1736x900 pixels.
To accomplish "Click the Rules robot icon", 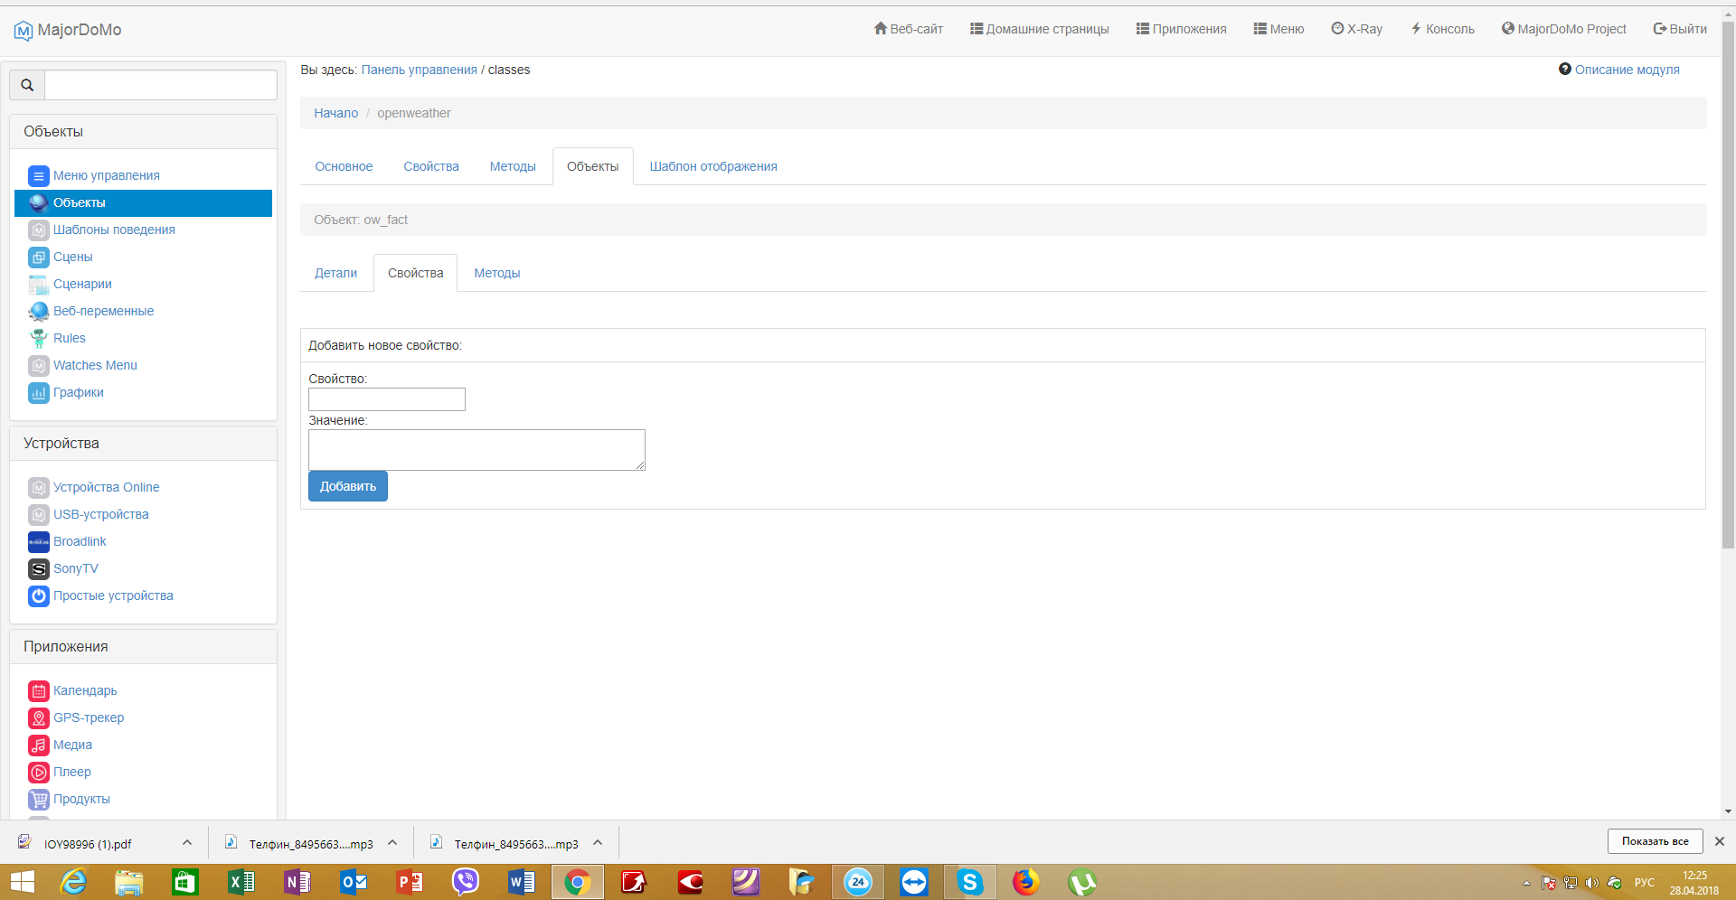I will (x=38, y=339).
